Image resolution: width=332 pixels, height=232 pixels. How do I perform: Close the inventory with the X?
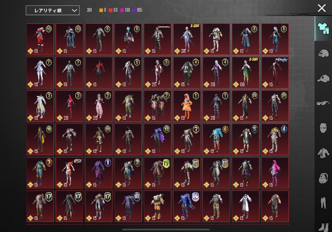322,8
